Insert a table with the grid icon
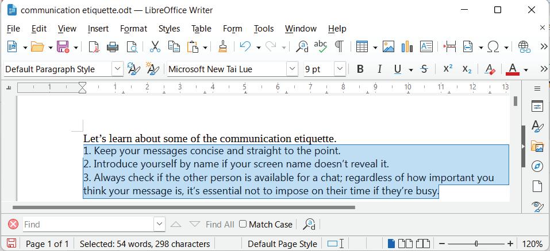This screenshot has height=251, width=550. tap(362, 46)
